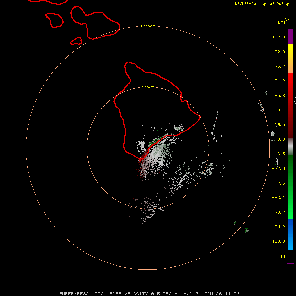Click the VEL legend title
The height and width of the screenshot is (296, 296).
pos(289,20)
